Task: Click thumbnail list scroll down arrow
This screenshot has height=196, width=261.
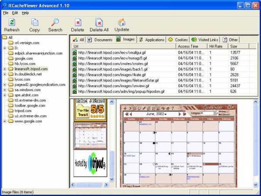Action: [112, 179]
